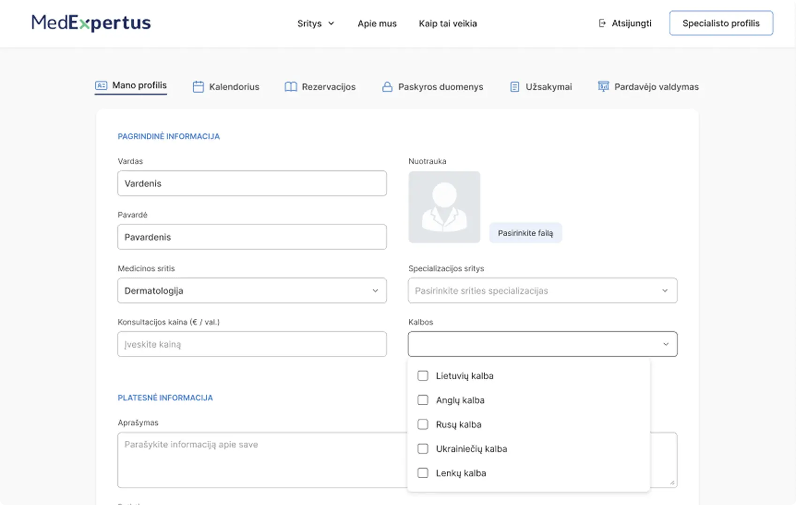Focus the Konsultacijos kaina field
The image size is (796, 505).
click(x=252, y=344)
